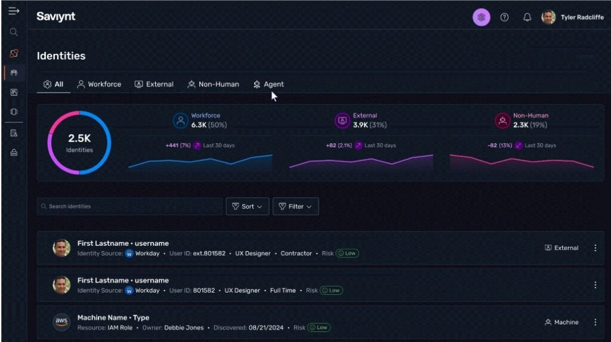Viewport: 611px width, 342px height.
Task: Open the Full Time UX Designer identity
Action: (x=123, y=281)
